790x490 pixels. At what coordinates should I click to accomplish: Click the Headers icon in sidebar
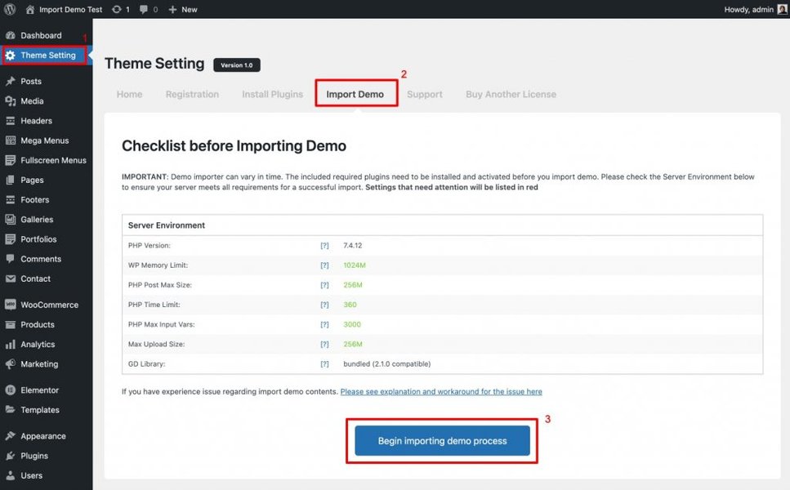[10, 121]
